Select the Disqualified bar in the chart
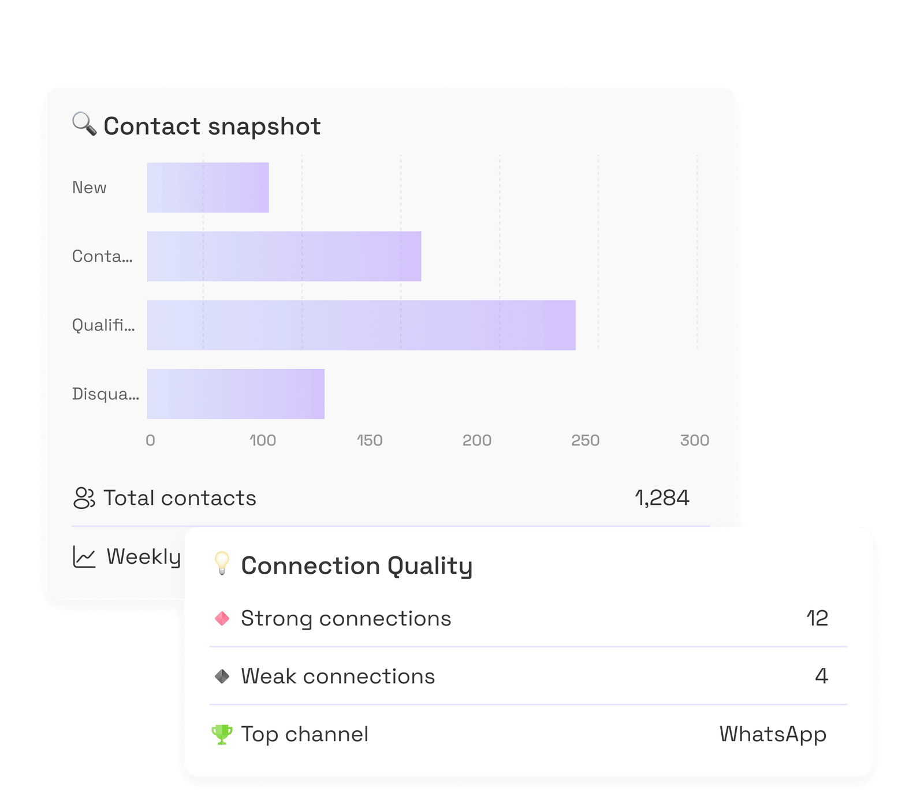Viewport: 924px width, 799px height. point(236,394)
